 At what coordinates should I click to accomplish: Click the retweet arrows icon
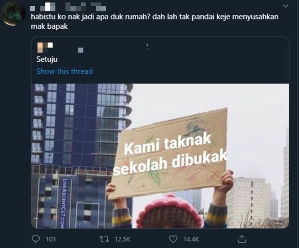105,239
